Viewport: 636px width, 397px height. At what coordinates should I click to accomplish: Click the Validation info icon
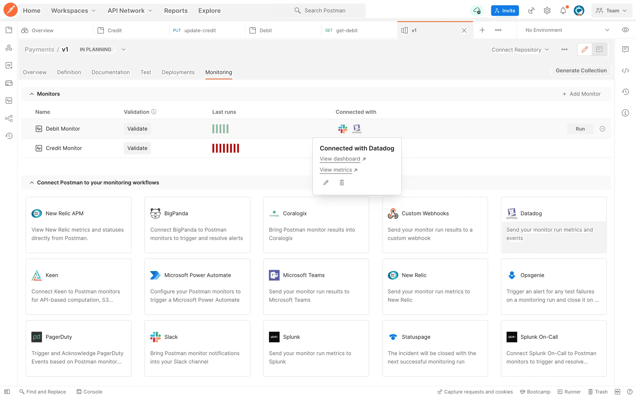tap(154, 112)
